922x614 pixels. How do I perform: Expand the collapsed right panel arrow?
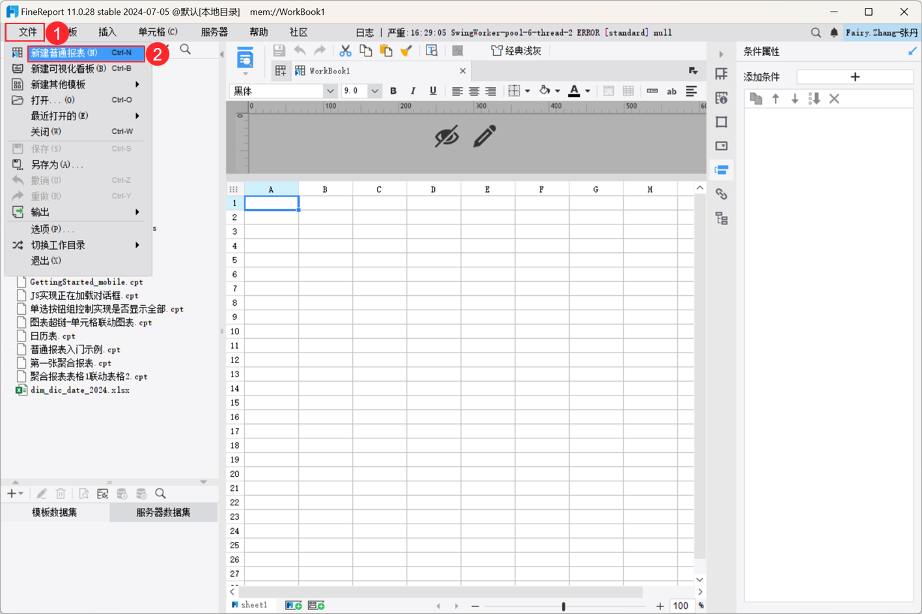tap(721, 54)
